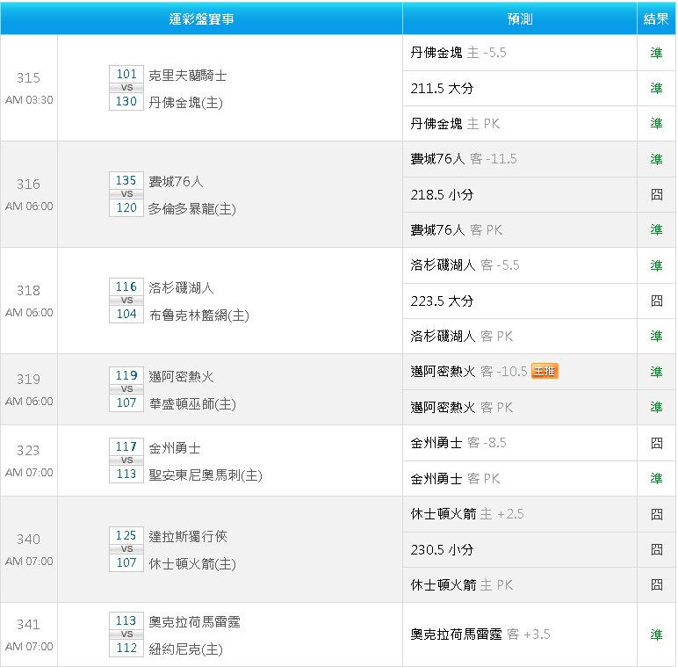Viewport: 678px width, 667px height.
Task: Click prediction 洛杉磯湖人 客 -5.5
Action: [465, 265]
